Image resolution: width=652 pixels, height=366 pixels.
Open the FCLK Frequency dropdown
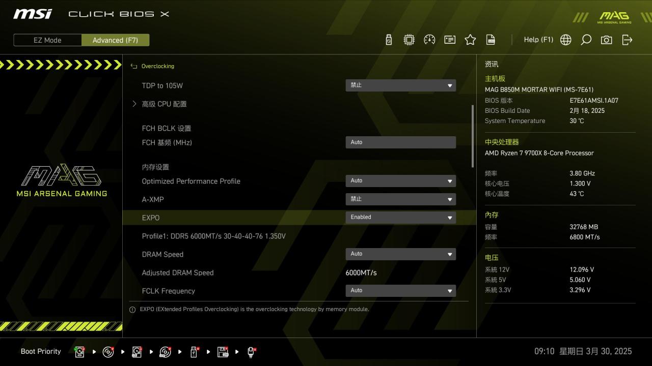[x=400, y=291]
